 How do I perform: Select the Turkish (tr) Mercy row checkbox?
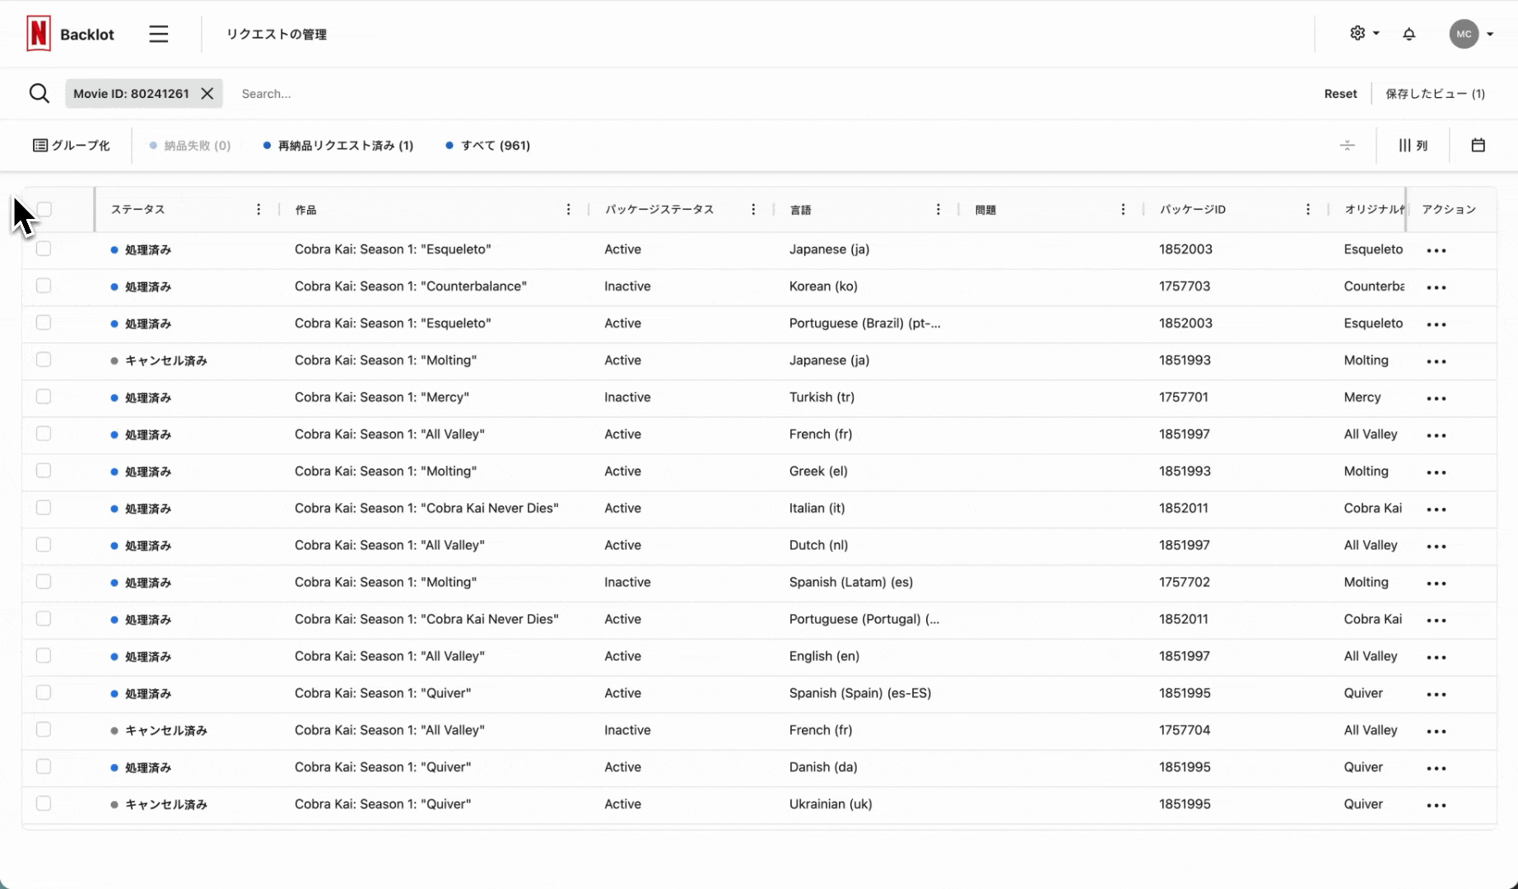44,397
